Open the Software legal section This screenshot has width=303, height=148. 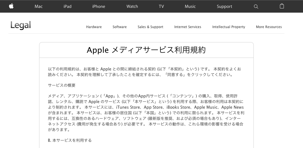coord(120,27)
